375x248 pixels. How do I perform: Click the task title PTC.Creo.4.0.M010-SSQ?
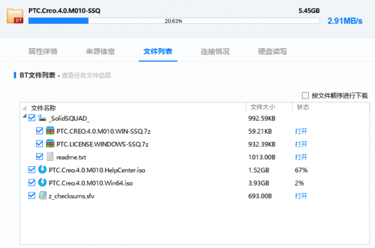point(64,11)
